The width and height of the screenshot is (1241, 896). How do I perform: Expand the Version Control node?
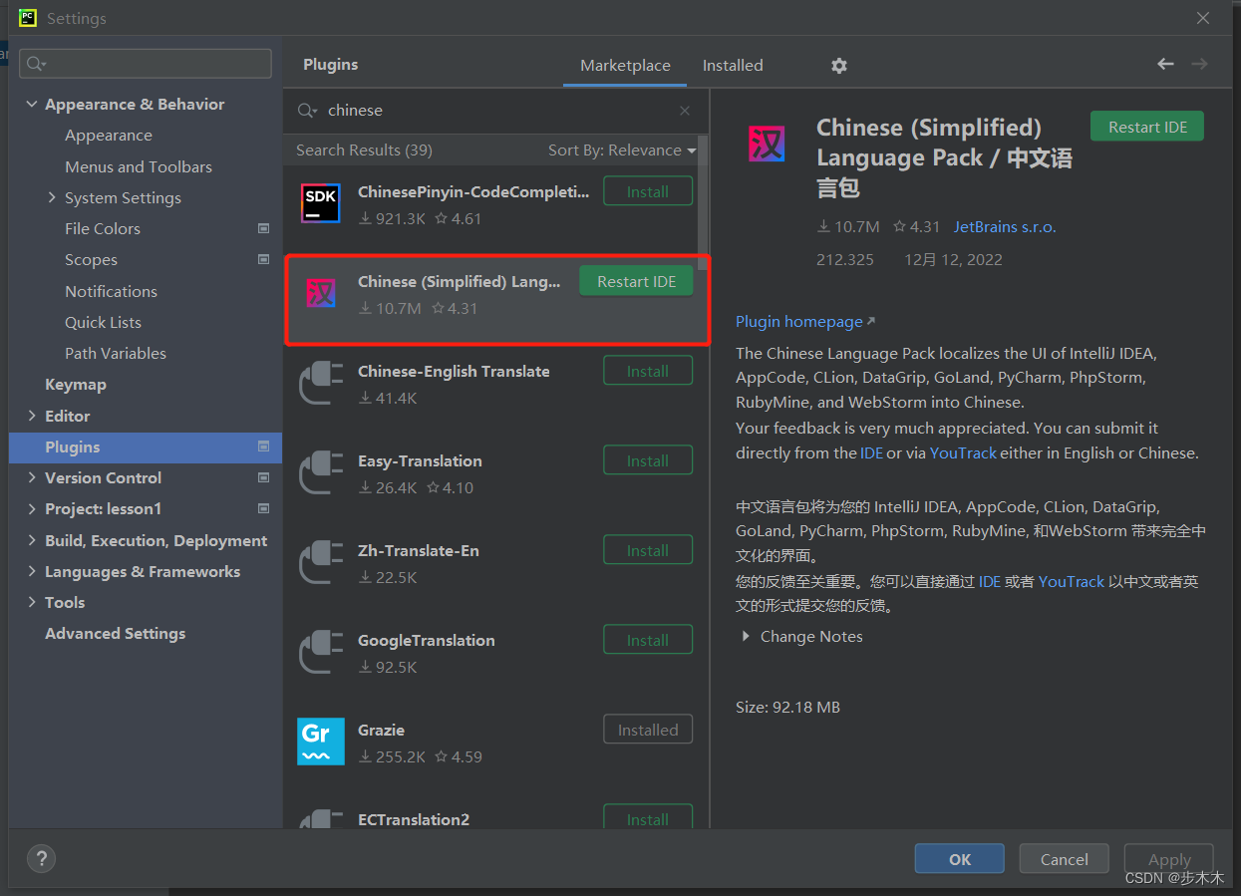pyautogui.click(x=32, y=477)
